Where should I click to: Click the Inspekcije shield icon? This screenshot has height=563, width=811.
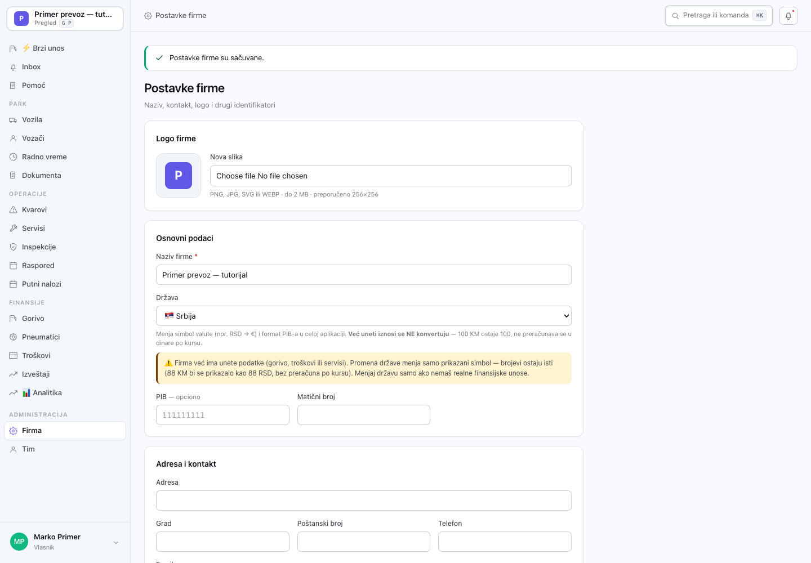click(13, 247)
